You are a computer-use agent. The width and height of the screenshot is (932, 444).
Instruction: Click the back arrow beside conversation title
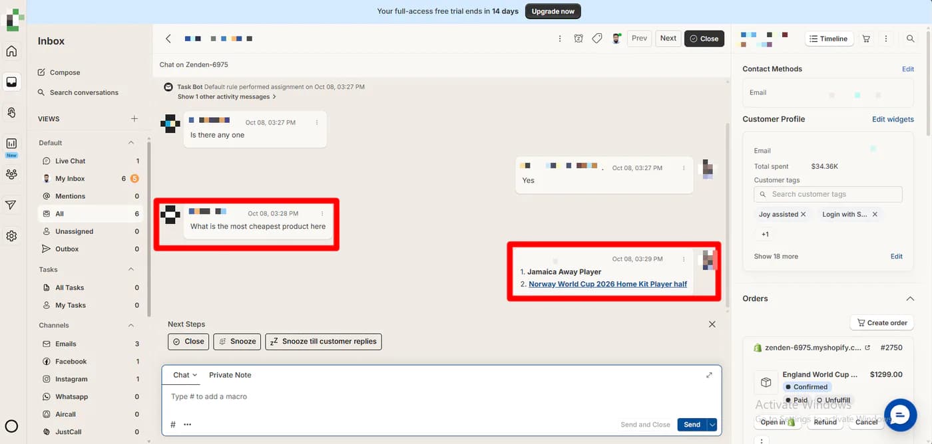(x=168, y=39)
